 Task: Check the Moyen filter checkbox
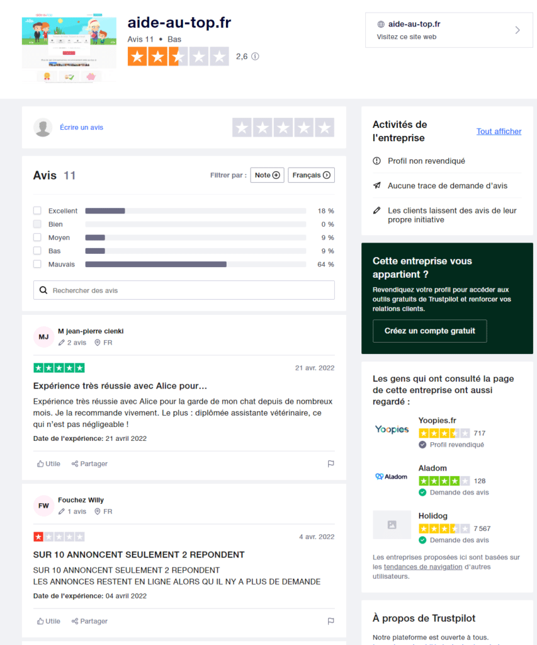click(x=37, y=237)
